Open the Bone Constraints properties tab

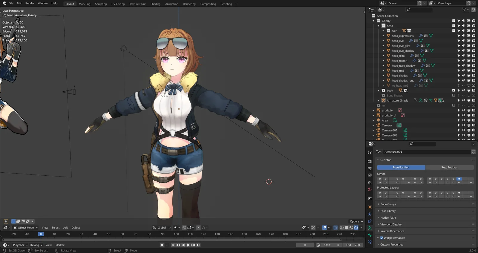[x=370, y=242]
